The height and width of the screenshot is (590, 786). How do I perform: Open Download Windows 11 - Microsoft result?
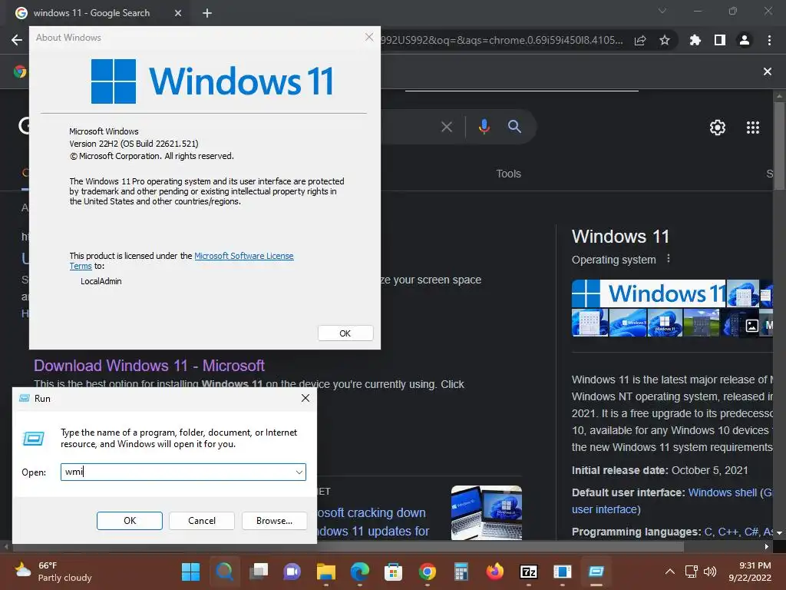pyautogui.click(x=149, y=365)
